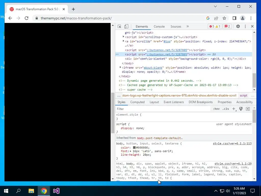Reload the current page
The image size is (261, 196).
tap(27, 18)
